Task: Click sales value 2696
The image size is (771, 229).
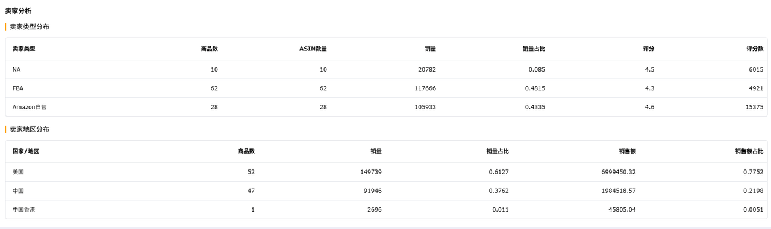Action: tap(374, 210)
